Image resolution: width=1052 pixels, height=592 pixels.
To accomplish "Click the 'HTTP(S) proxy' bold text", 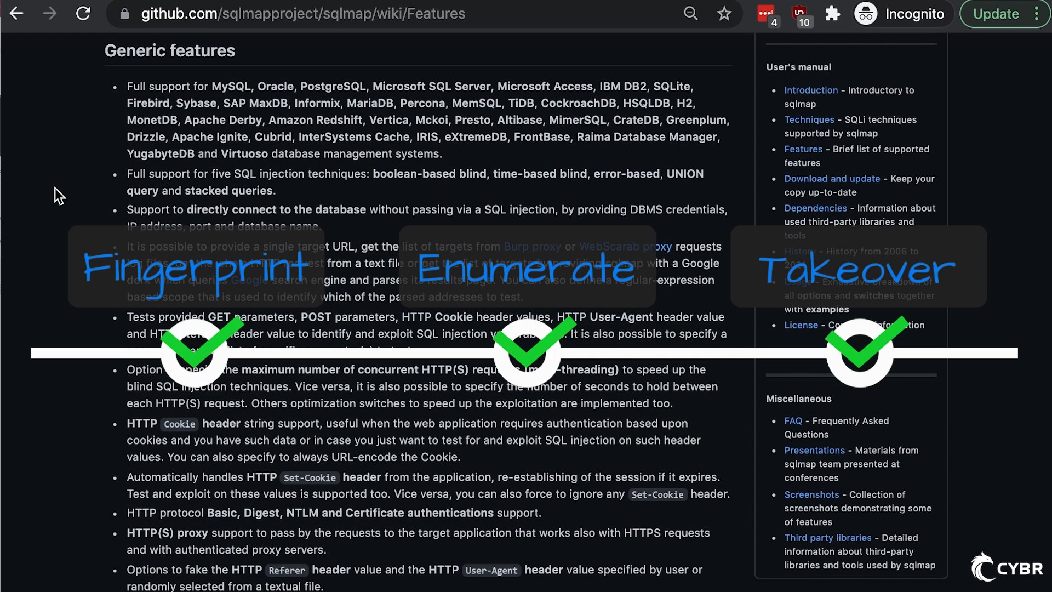I will [167, 533].
